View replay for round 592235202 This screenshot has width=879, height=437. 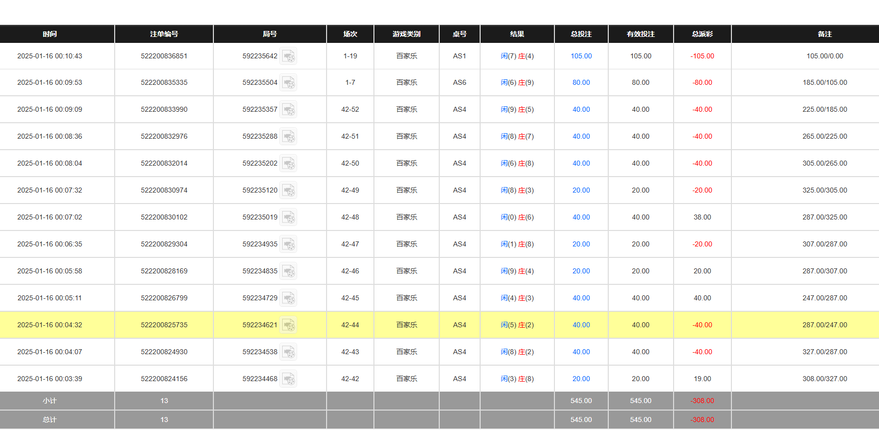288,164
